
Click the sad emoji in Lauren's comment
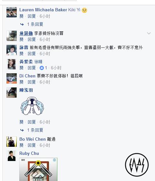pyautogui.click(x=84, y=10)
